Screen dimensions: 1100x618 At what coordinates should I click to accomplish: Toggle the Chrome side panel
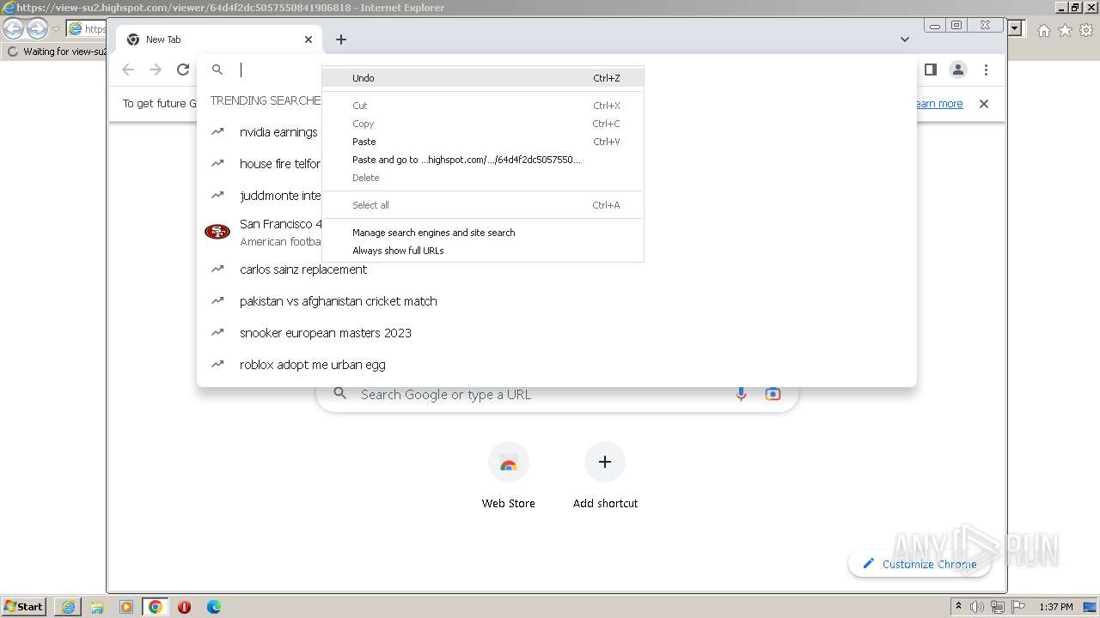[930, 70]
